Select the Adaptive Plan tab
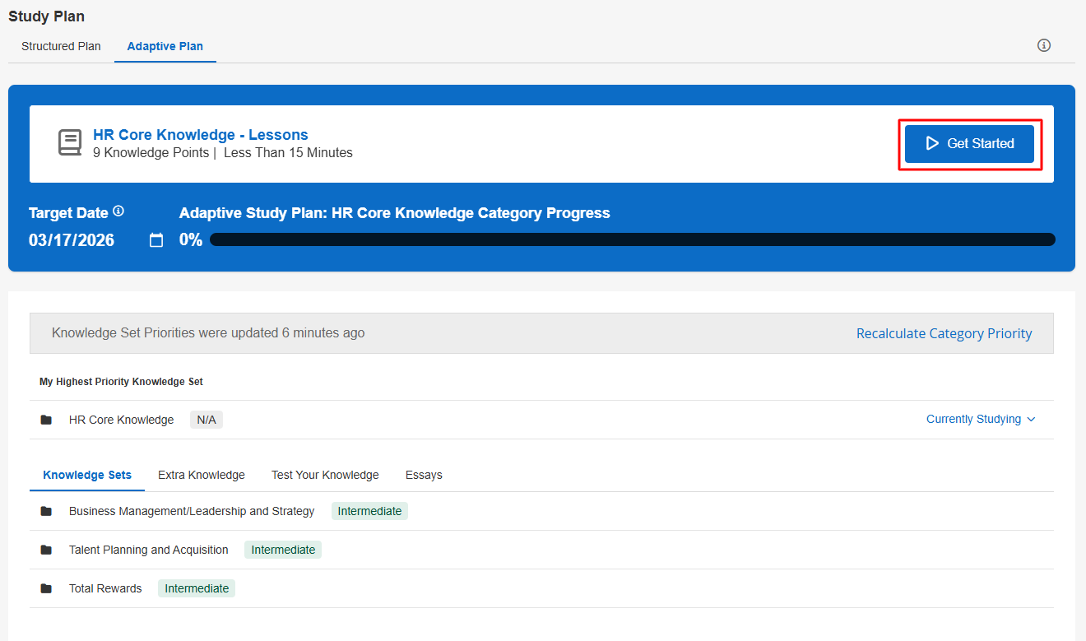The width and height of the screenshot is (1086, 641). [165, 46]
